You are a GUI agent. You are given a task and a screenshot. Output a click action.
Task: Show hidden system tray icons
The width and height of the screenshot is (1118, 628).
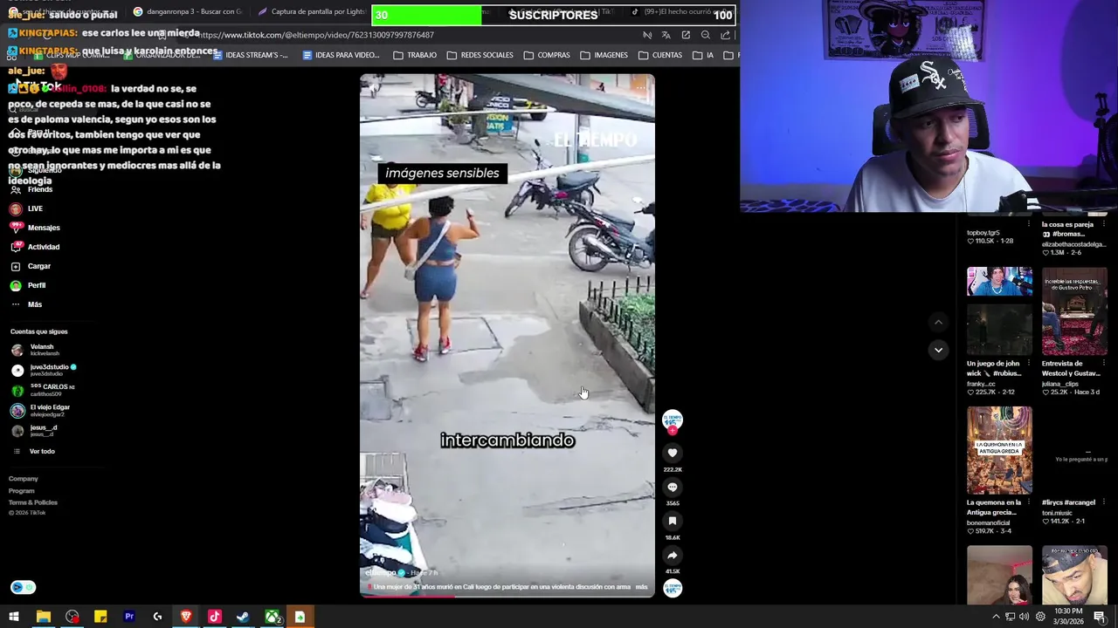click(x=996, y=617)
